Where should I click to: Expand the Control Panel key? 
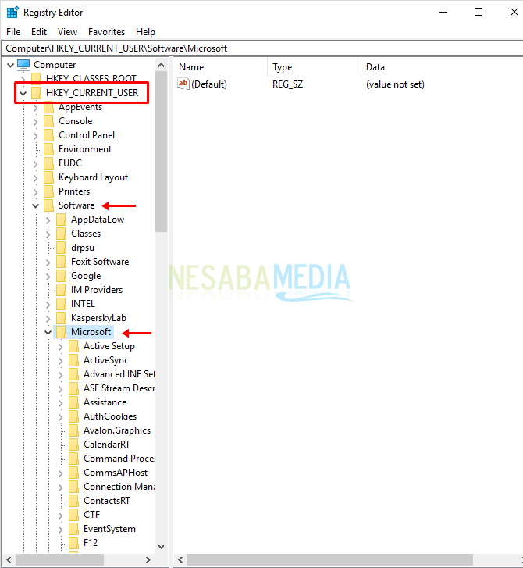tap(35, 135)
